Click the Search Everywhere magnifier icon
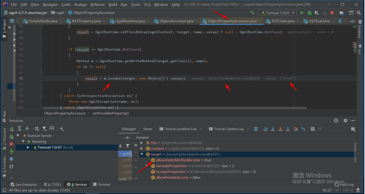 pos(359,13)
